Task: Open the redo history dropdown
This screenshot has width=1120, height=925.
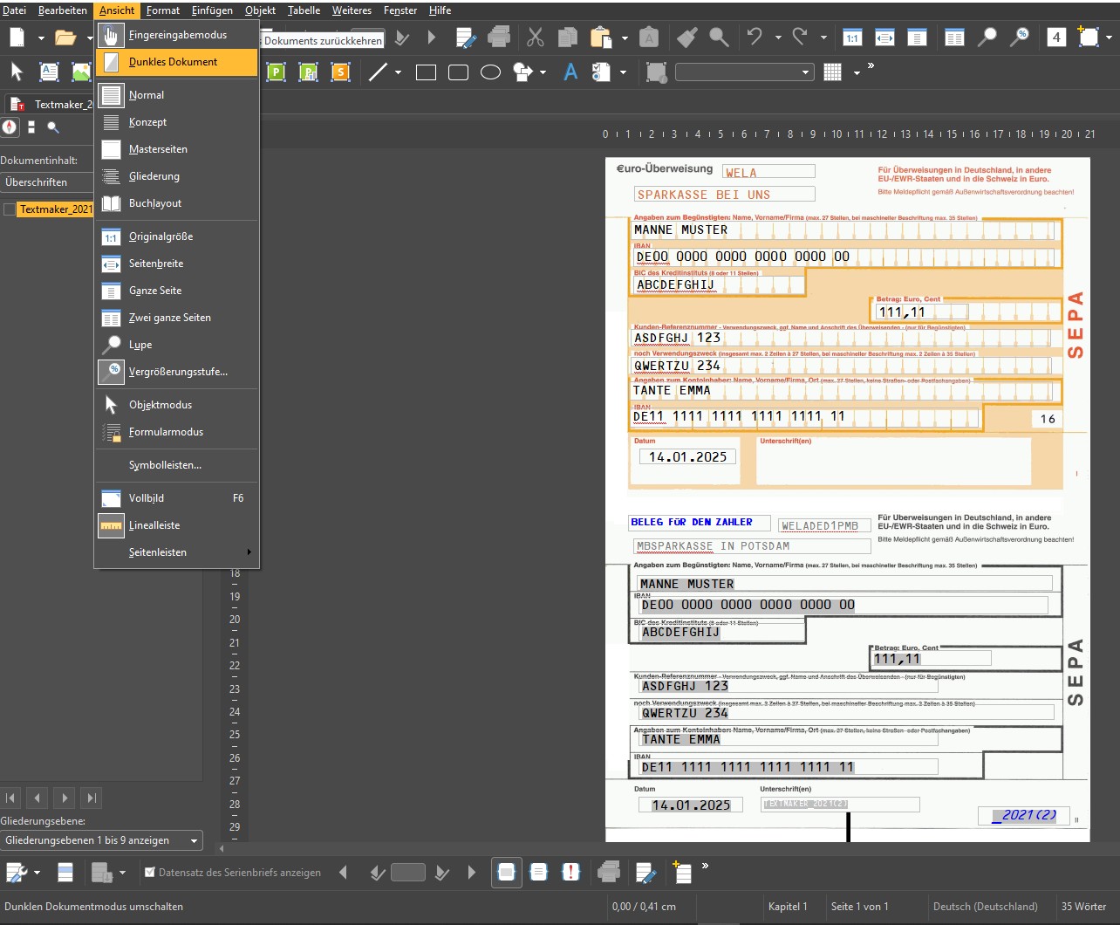Action: [x=823, y=38]
